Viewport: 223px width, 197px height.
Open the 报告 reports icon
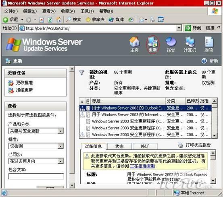click(x=171, y=44)
